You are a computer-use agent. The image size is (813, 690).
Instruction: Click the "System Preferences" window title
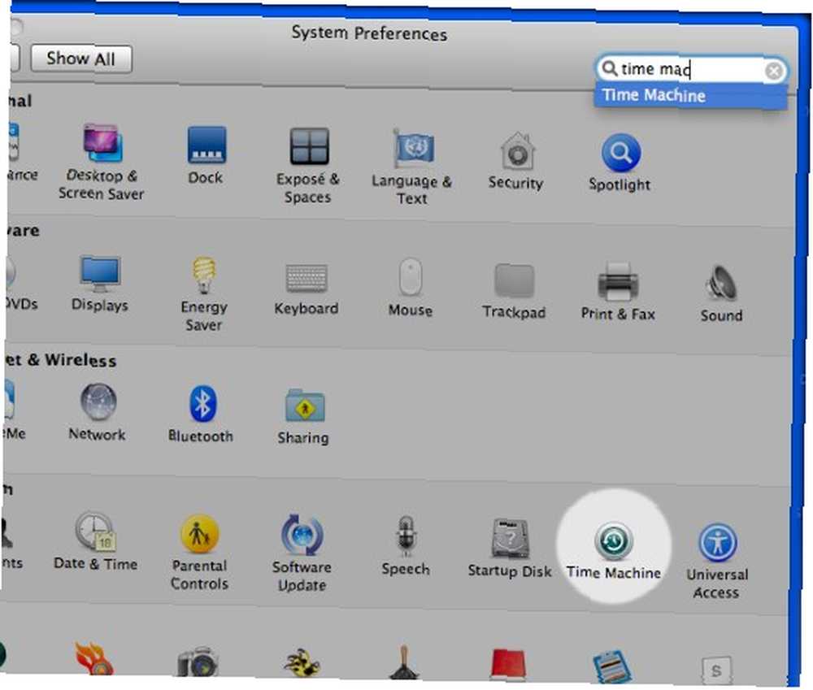(x=369, y=33)
